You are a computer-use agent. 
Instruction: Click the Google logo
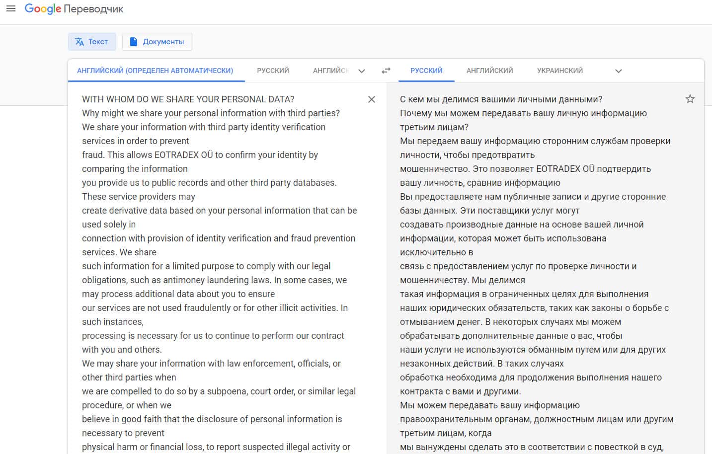[x=43, y=9]
